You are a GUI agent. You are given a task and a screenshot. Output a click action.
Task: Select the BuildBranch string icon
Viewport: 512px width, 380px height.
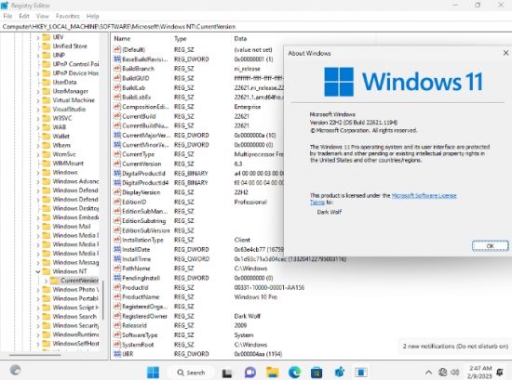tap(117, 69)
